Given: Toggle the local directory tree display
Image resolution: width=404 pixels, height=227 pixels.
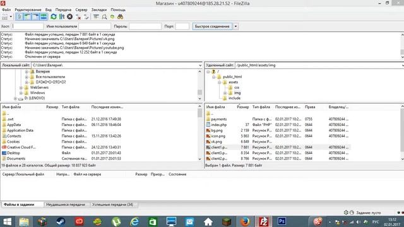Looking at the screenshot, I should (x=27, y=17).
